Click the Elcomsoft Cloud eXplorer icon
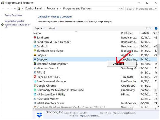Viewport: 160px width, 120px height. coord(35,64)
